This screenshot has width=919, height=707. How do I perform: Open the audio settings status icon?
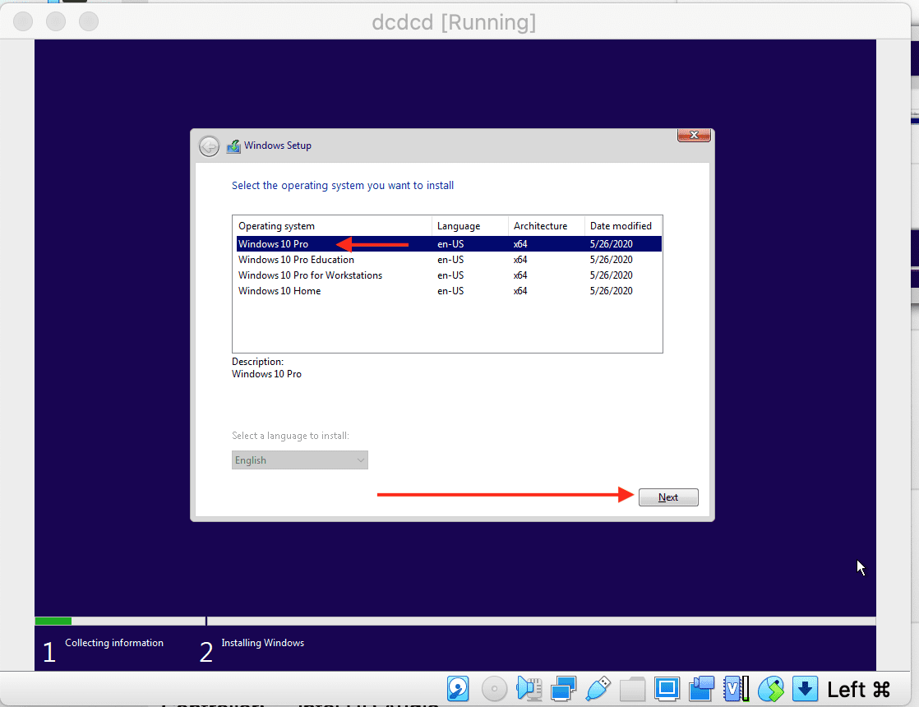pos(529,688)
